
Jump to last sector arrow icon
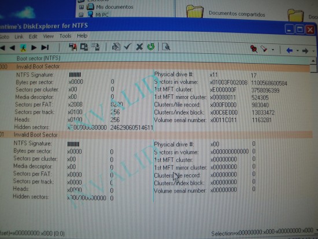pos(45,47)
